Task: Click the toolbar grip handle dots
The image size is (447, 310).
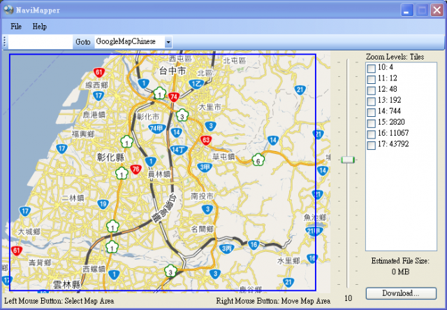Action: pyautogui.click(x=5, y=42)
